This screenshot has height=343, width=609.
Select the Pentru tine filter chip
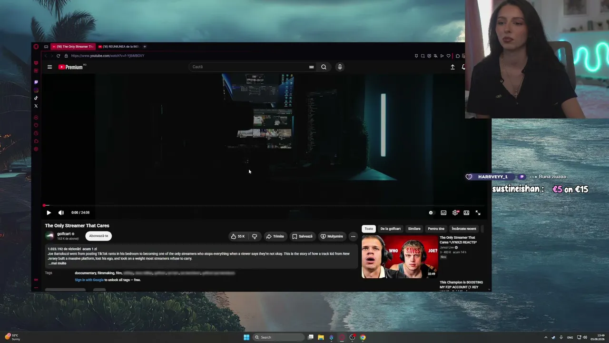pos(436,229)
